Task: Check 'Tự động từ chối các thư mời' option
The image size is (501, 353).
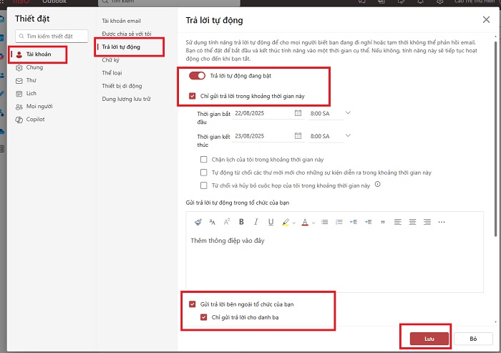Action: pos(203,173)
